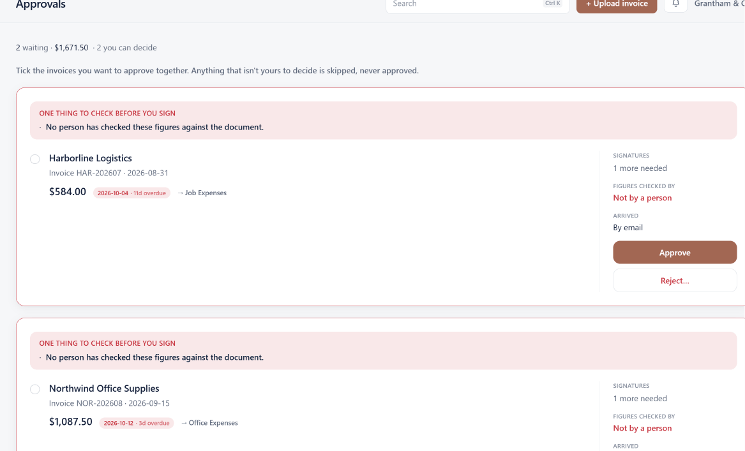
Task: Tick the Northwind Office Supplies invoice checkbox
Action: coord(35,389)
